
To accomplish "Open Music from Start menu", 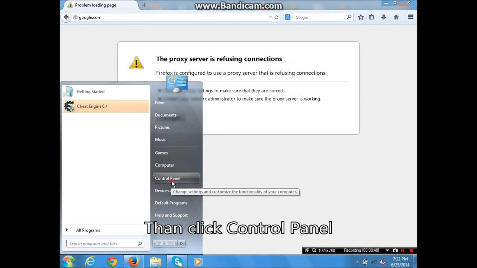I will [x=161, y=140].
